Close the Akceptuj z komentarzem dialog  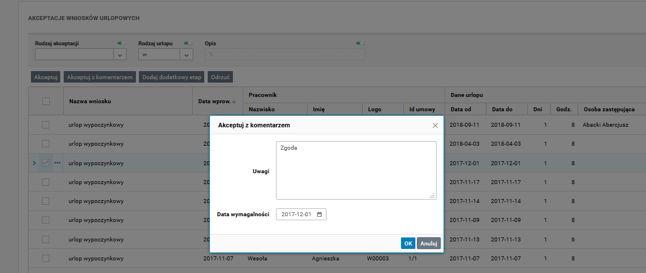(x=435, y=125)
